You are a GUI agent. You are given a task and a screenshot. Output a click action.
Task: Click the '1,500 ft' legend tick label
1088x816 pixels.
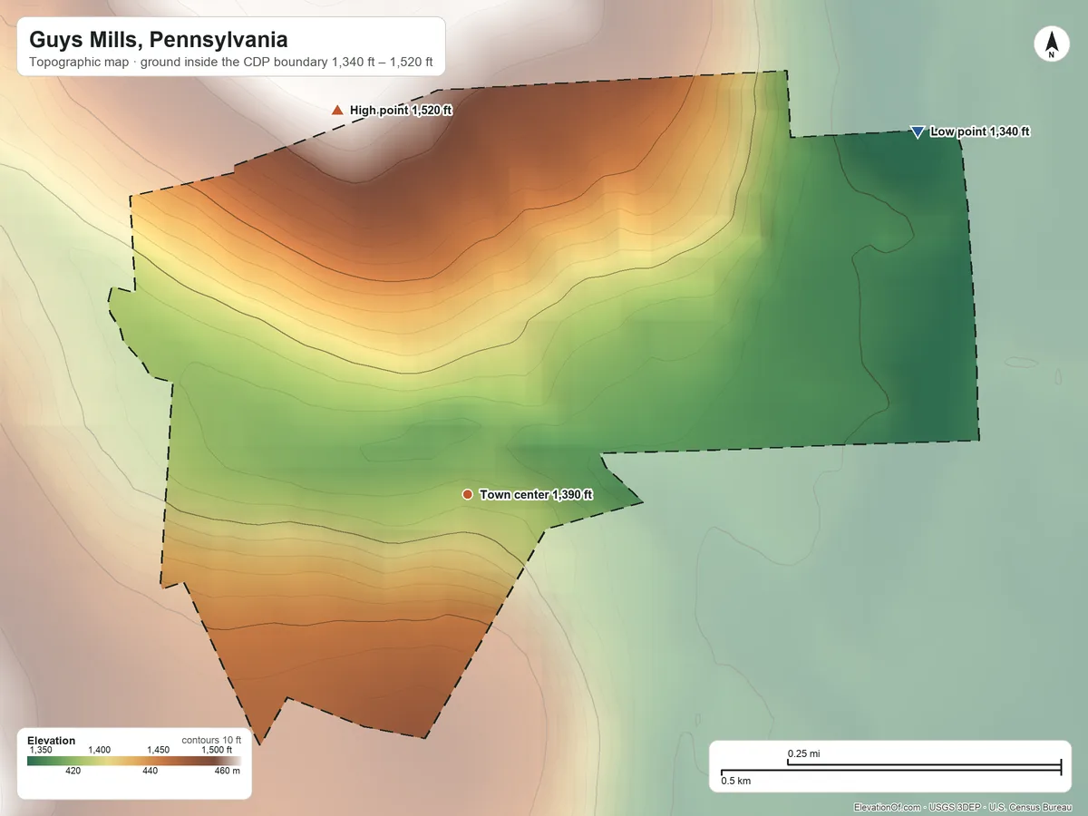[x=217, y=750]
